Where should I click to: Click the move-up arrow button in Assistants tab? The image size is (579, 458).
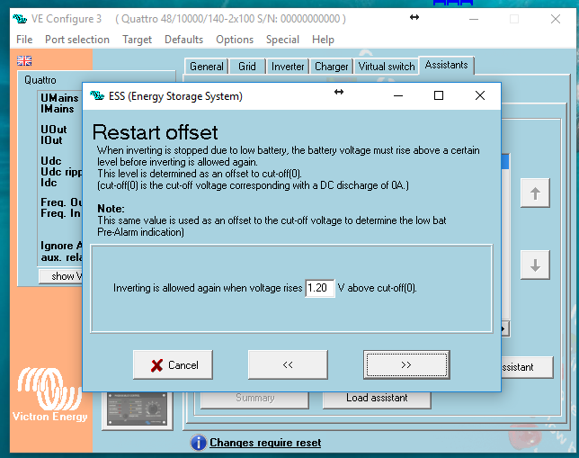coord(535,193)
